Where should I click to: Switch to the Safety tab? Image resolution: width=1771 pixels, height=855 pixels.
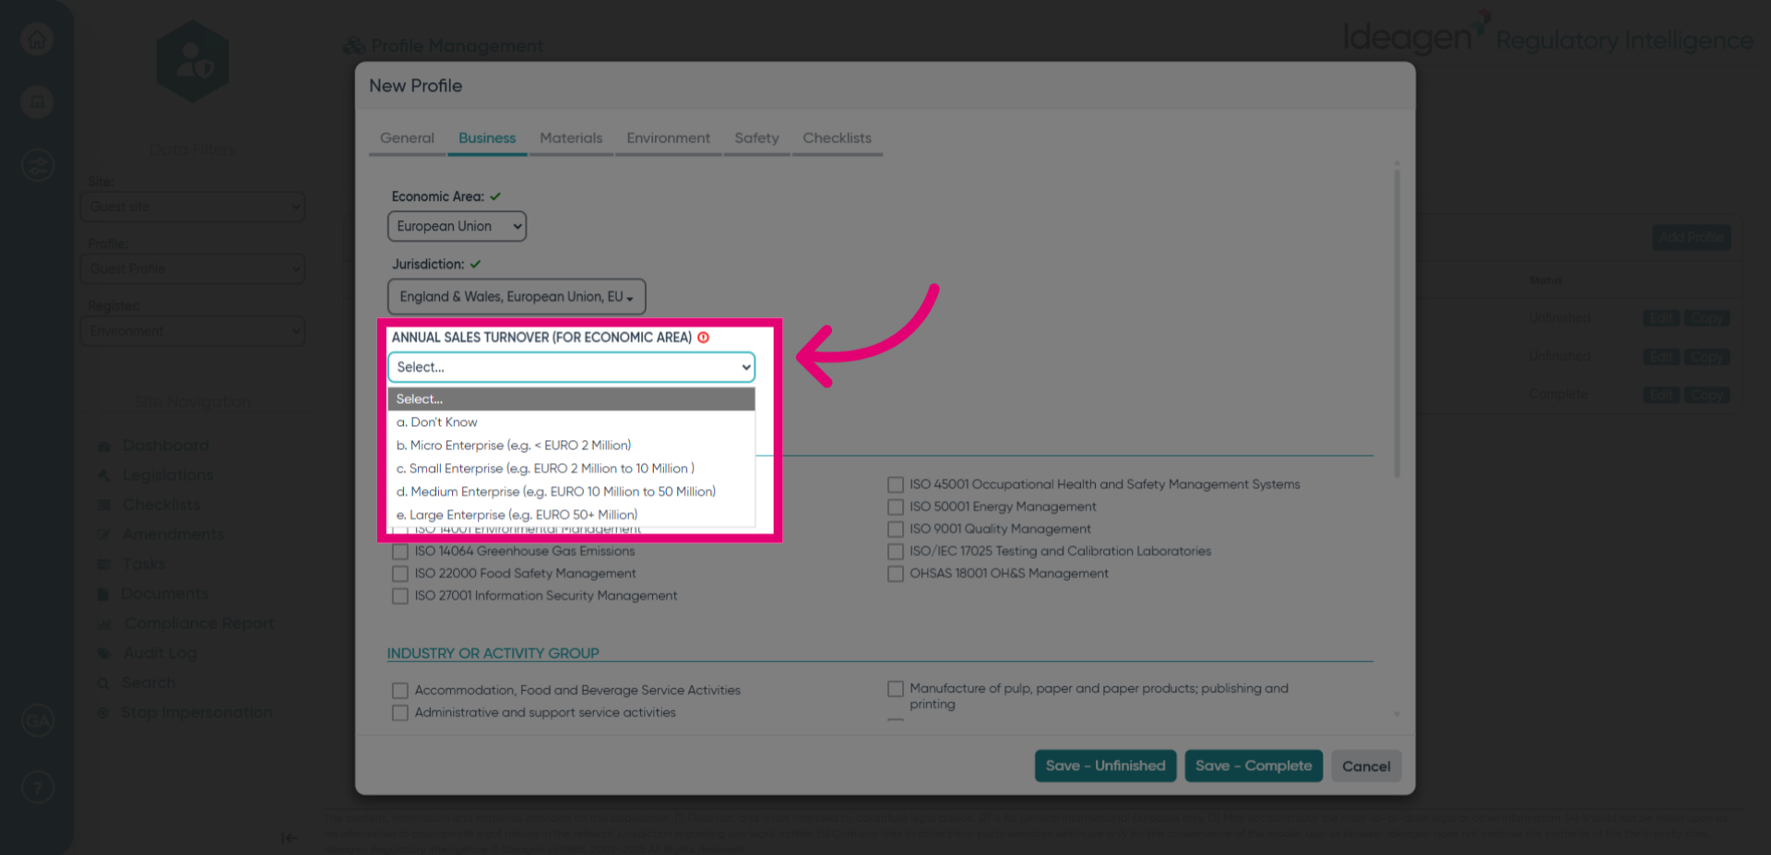(756, 138)
